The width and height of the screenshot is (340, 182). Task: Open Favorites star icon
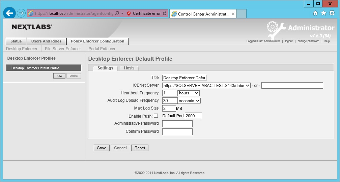click(x=323, y=13)
